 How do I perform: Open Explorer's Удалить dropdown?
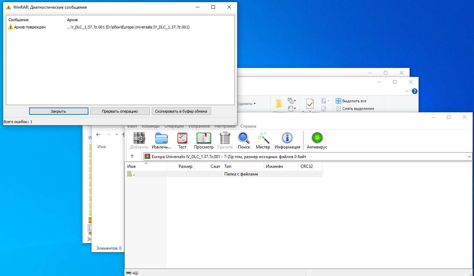pos(255,103)
